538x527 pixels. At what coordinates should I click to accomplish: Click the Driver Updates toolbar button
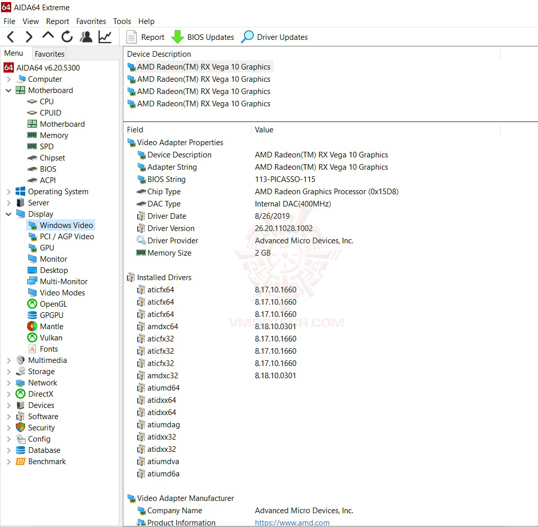(274, 37)
